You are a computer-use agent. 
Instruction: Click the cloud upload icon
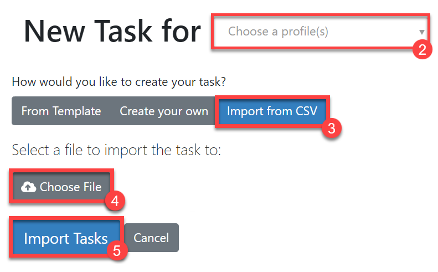28,187
